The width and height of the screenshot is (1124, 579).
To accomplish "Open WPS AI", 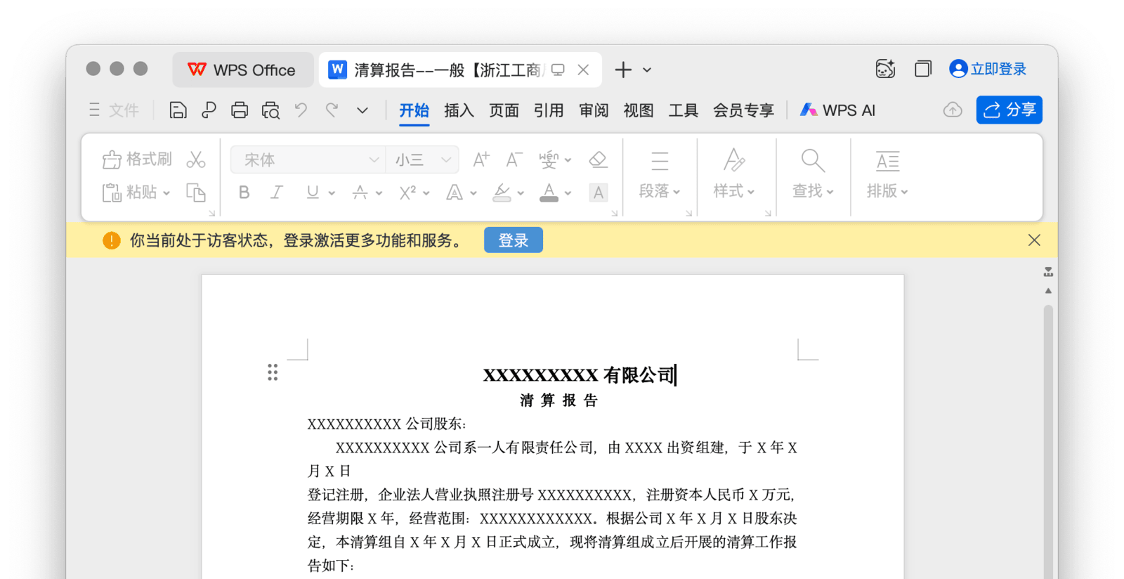I will (837, 110).
